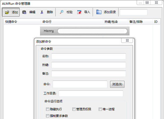Image resolution: width=164 pixels, height=119 pixels.
Task: Click the 浏览(B) button
Action: pos(117,84)
